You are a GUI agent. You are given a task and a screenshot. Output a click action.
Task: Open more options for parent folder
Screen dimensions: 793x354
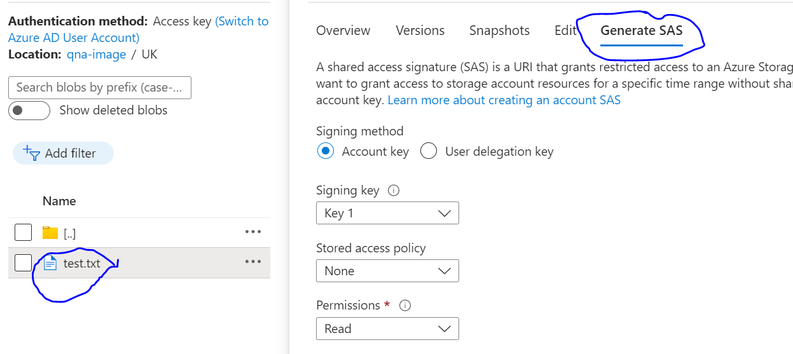[252, 232]
